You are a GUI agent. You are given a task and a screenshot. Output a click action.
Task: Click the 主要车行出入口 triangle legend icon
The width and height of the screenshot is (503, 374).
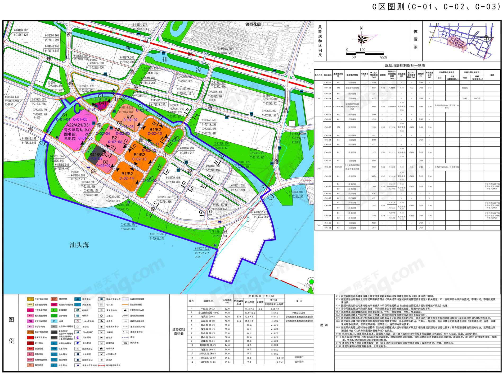(125, 310)
